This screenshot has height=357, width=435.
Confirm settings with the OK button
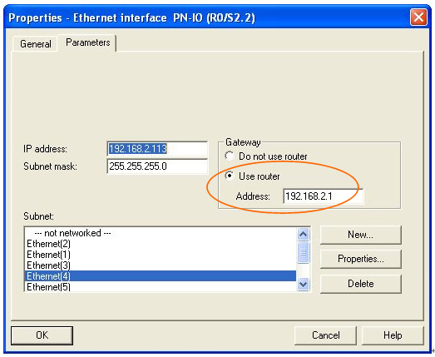tap(42, 335)
